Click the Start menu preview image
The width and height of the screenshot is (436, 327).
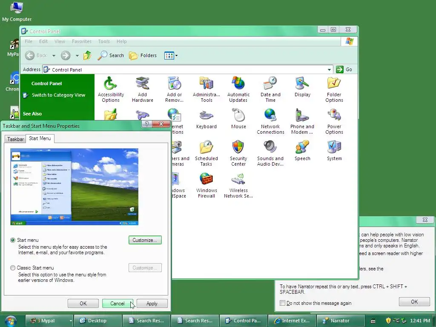point(74,186)
